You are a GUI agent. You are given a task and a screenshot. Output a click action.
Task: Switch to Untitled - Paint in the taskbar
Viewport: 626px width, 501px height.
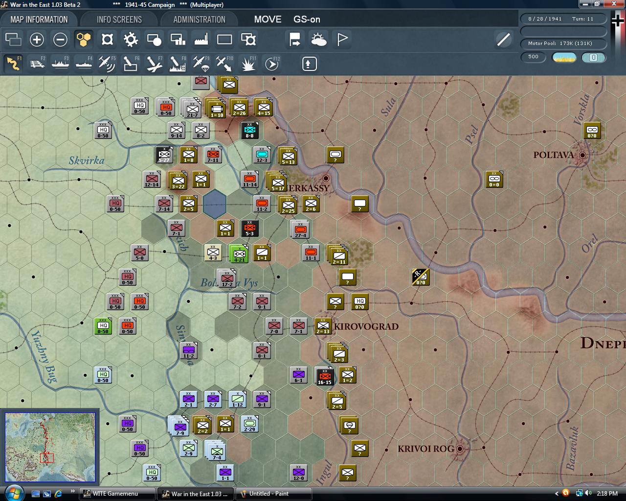(x=274, y=494)
